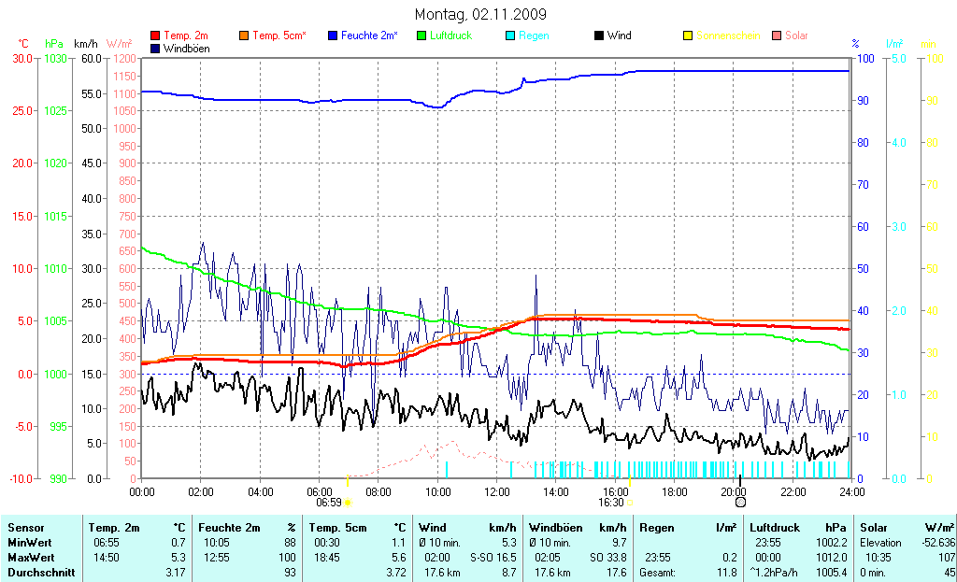The width and height of the screenshot is (957, 582).
Task: Click the green Luftdruck legend square
Action: click(421, 36)
